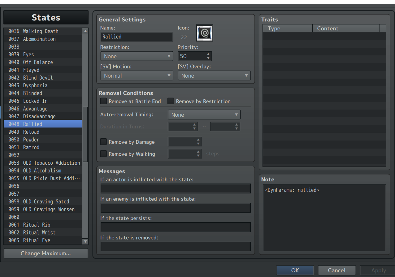395x277 pixels.
Task: Click the Traits Content column header
Action: click(x=346, y=28)
